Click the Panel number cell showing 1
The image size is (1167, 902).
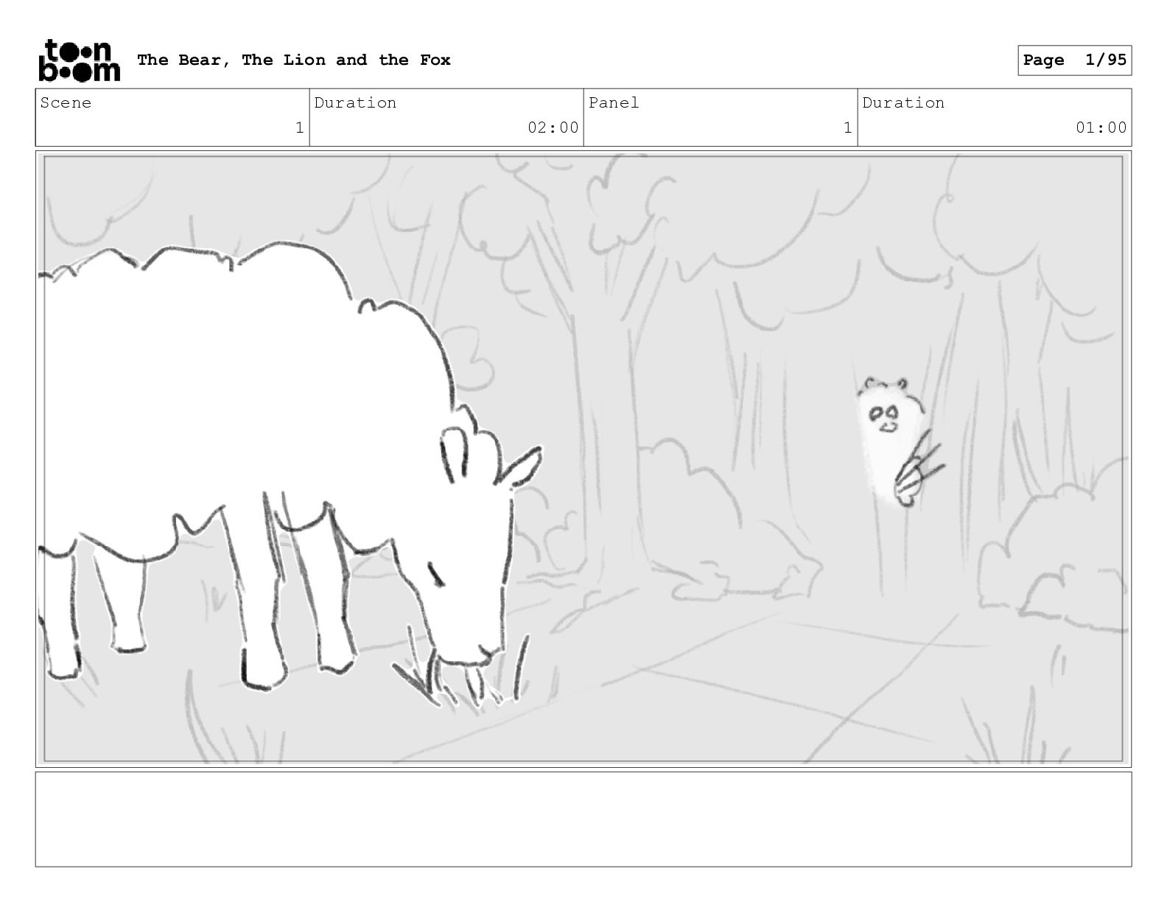coord(721,118)
